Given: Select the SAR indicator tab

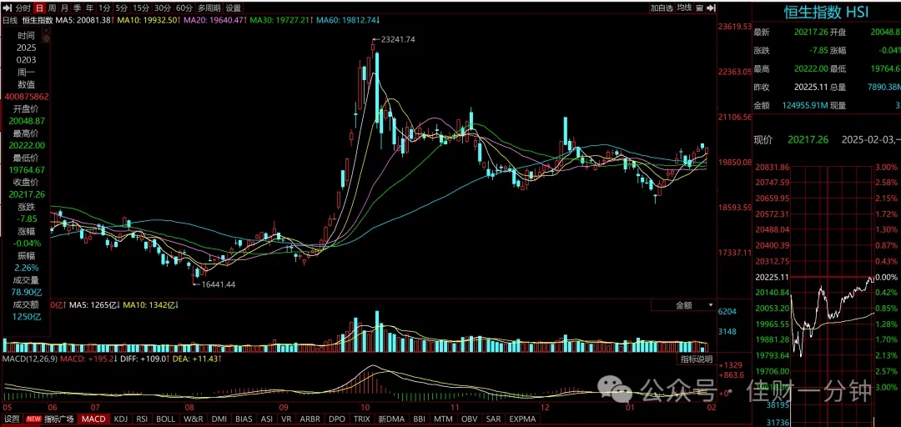Looking at the screenshot, I should 494,419.
